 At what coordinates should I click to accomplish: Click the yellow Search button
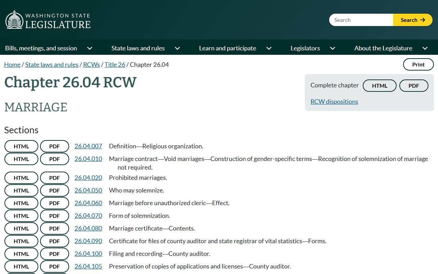tap(413, 20)
